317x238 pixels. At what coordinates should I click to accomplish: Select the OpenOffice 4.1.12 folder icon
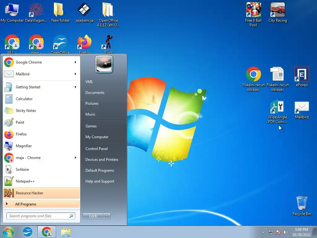108,15
